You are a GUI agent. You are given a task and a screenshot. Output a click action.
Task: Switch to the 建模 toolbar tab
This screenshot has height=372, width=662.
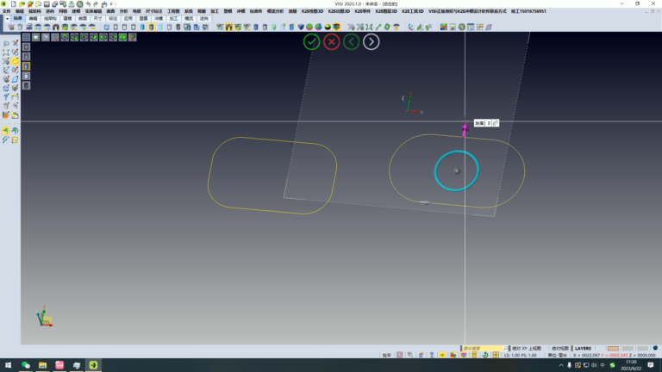(67, 19)
